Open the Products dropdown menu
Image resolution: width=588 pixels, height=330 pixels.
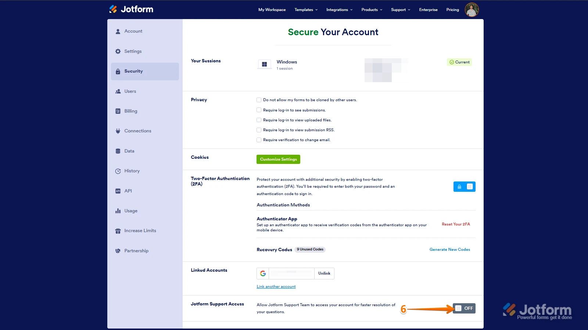pos(372,10)
